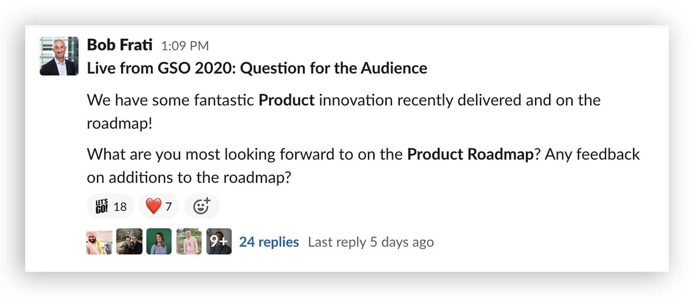
Task: Click the Live from GSO 2020 title
Action: click(x=257, y=68)
